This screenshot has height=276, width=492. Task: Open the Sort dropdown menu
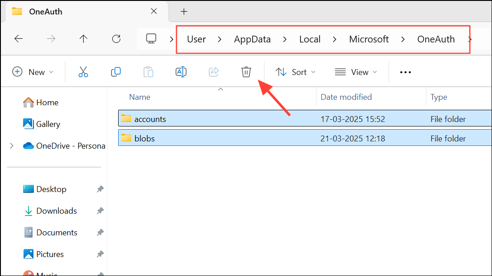295,72
